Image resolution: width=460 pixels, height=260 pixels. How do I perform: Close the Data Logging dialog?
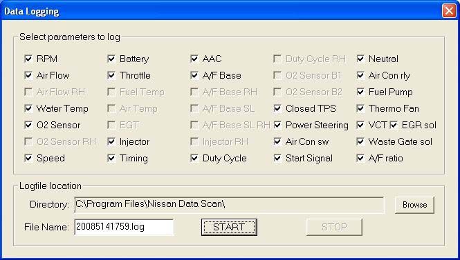tap(449, 11)
